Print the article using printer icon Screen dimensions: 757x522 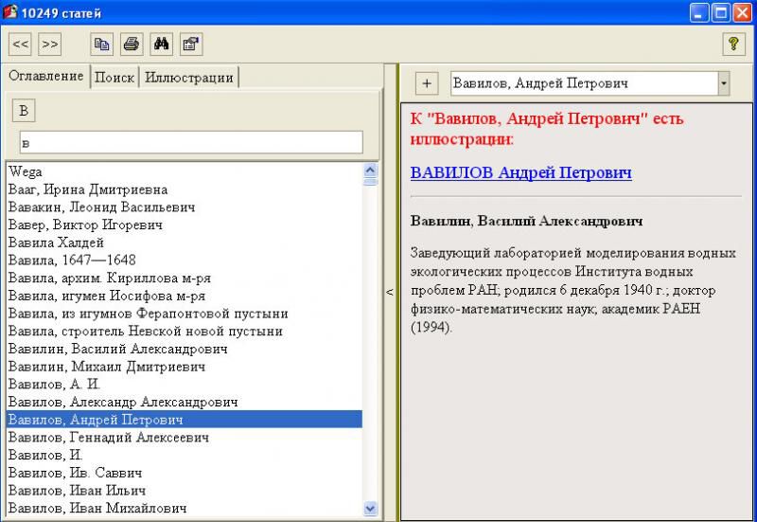[x=131, y=44]
